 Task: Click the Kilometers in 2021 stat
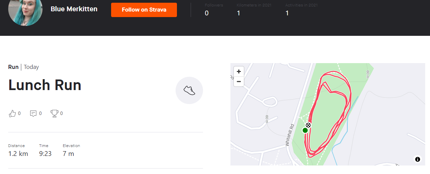click(239, 13)
